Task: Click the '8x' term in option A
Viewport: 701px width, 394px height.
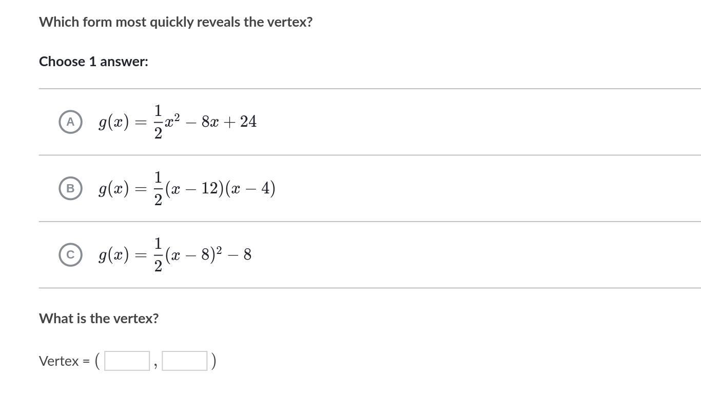Action: pyautogui.click(x=209, y=122)
